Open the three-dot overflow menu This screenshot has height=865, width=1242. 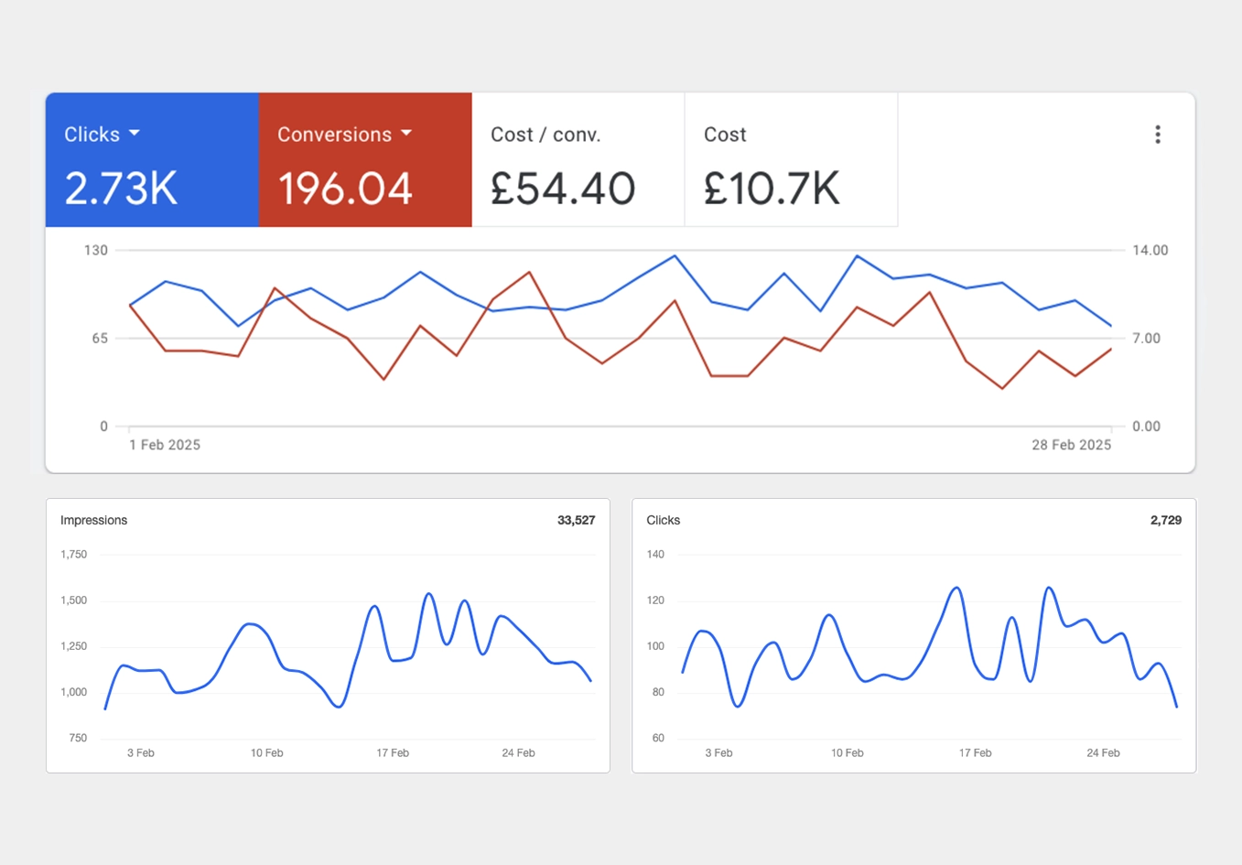1157,134
